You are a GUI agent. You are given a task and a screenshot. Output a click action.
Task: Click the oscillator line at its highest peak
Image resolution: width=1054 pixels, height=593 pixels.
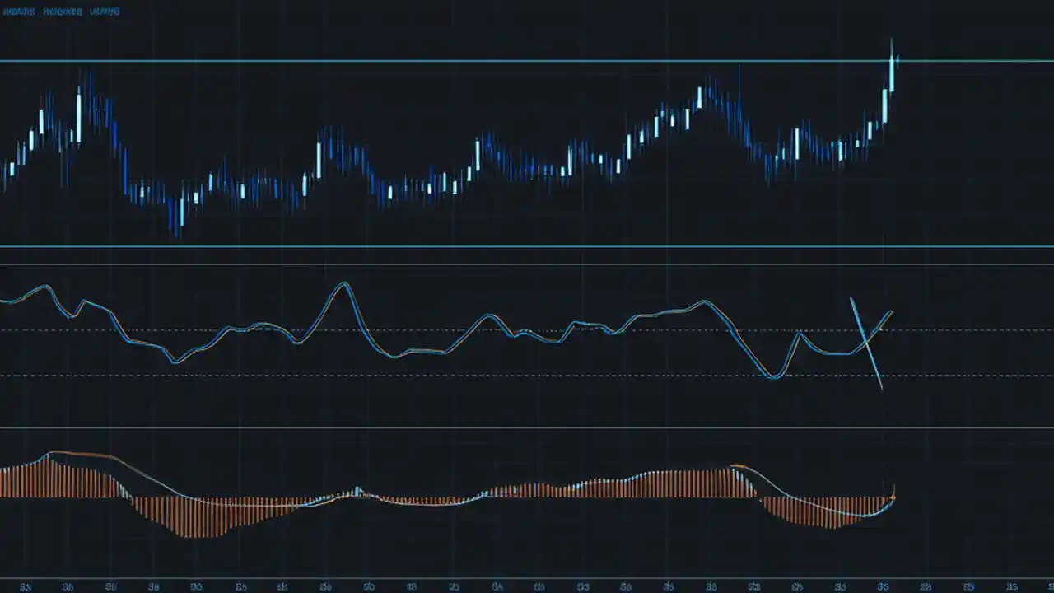pyautogui.click(x=343, y=282)
